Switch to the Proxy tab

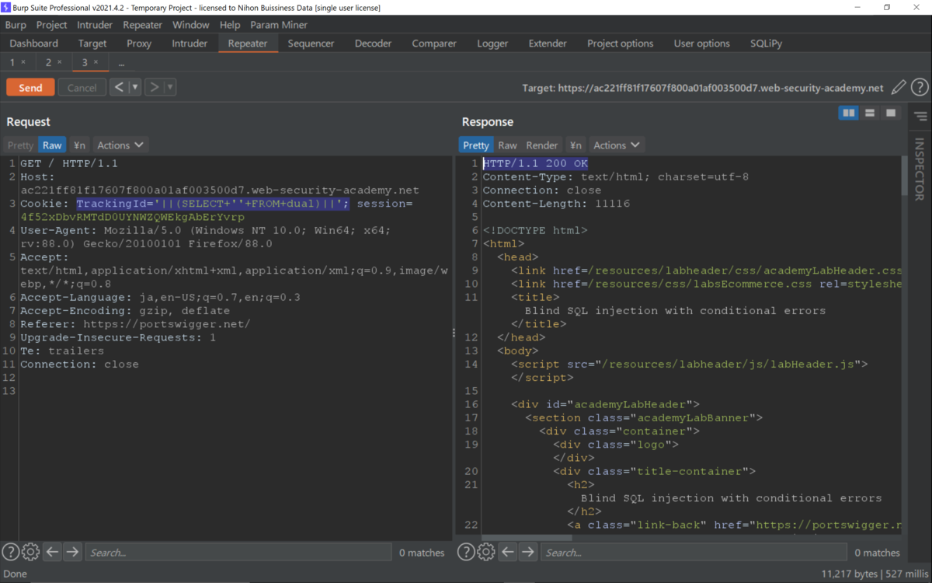pos(139,44)
